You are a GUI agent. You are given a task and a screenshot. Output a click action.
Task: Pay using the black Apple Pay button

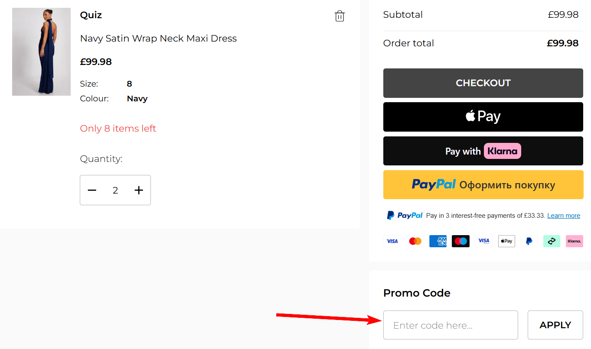click(483, 117)
